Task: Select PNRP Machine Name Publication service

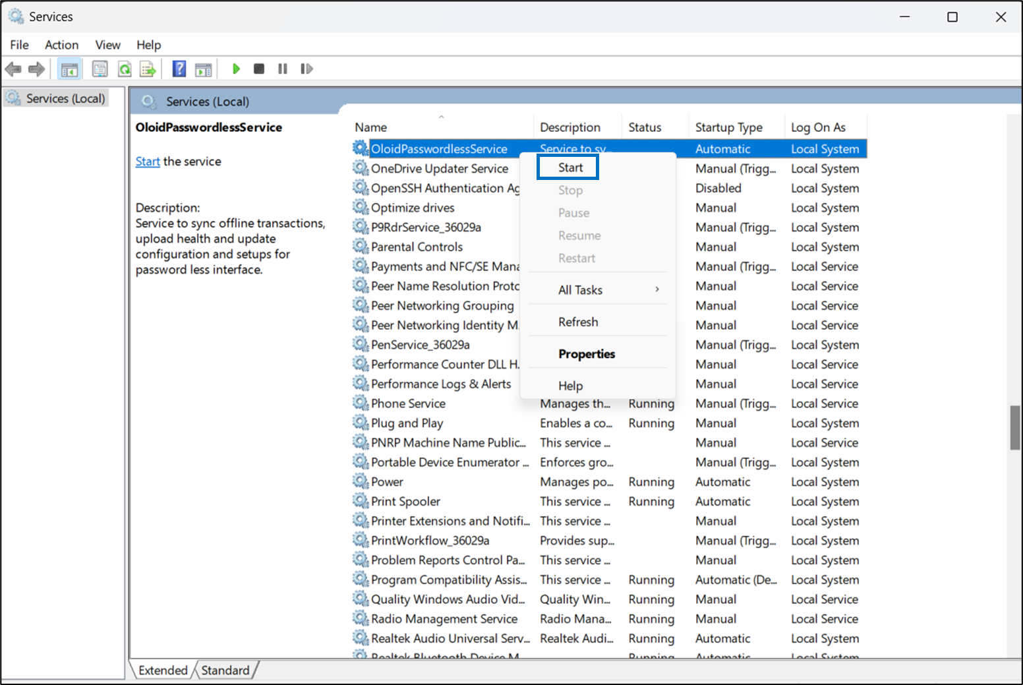Action: pos(449,442)
